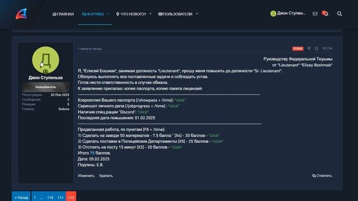Viewport: 358px width, 201px height.
Task: Open passport copy "click" link
Action: pyautogui.click(x=180, y=100)
